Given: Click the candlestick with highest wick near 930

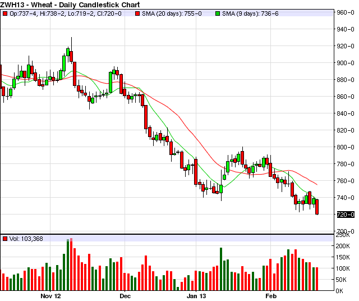Looking at the screenshot, I should (71, 57).
